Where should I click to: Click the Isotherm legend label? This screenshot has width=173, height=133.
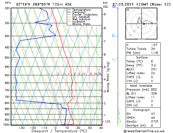click(79, 22)
